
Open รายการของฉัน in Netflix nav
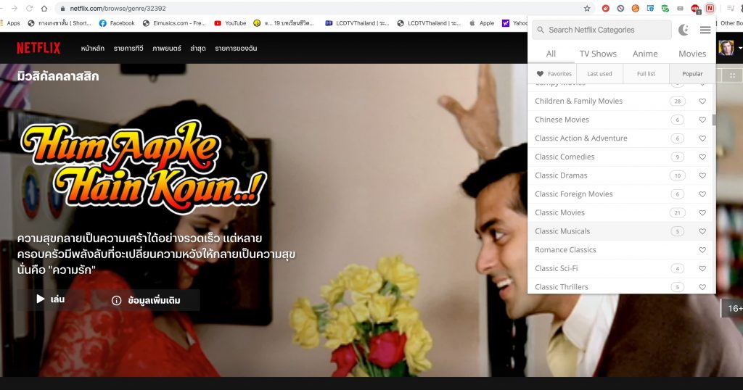[236, 49]
